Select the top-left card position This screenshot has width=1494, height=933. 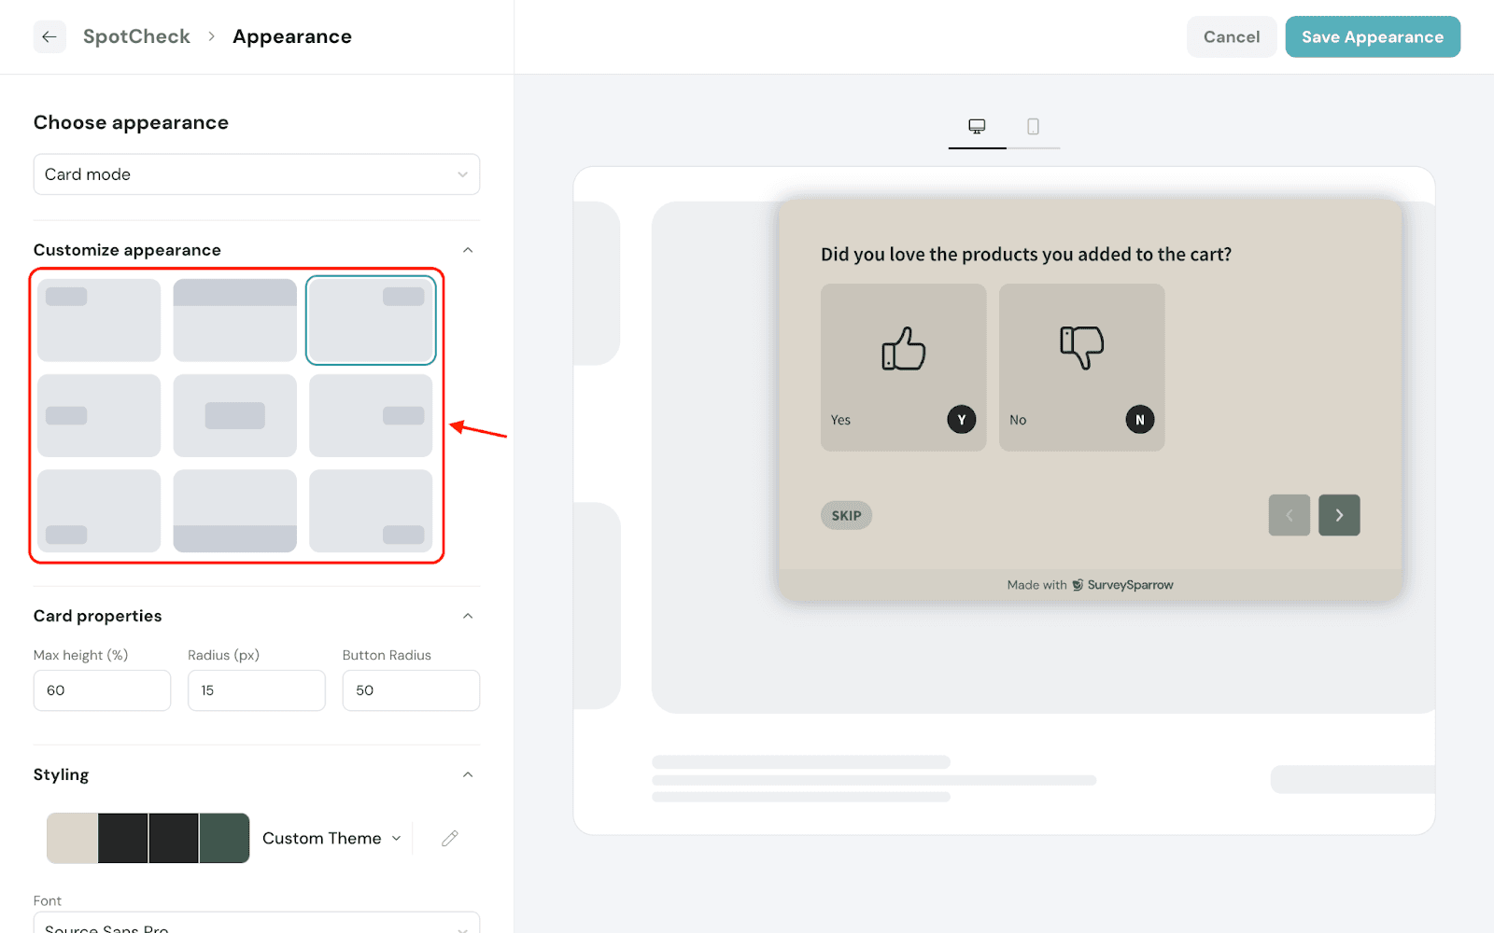coord(99,320)
